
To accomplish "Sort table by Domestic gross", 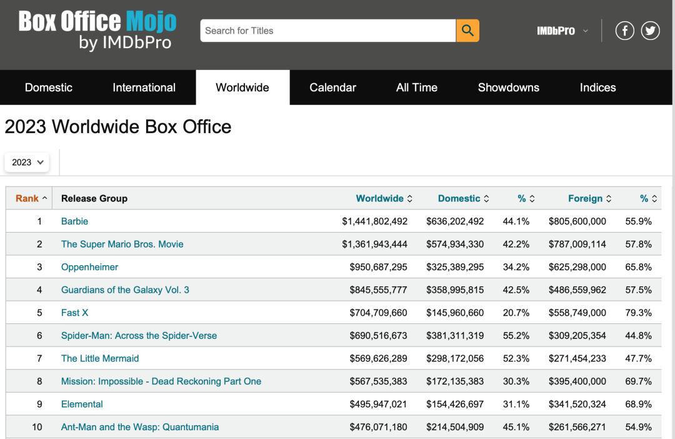I will point(464,198).
